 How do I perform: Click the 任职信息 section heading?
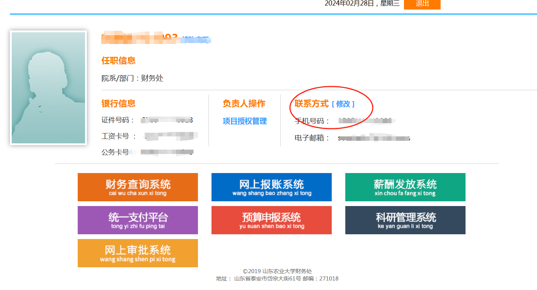[118, 60]
